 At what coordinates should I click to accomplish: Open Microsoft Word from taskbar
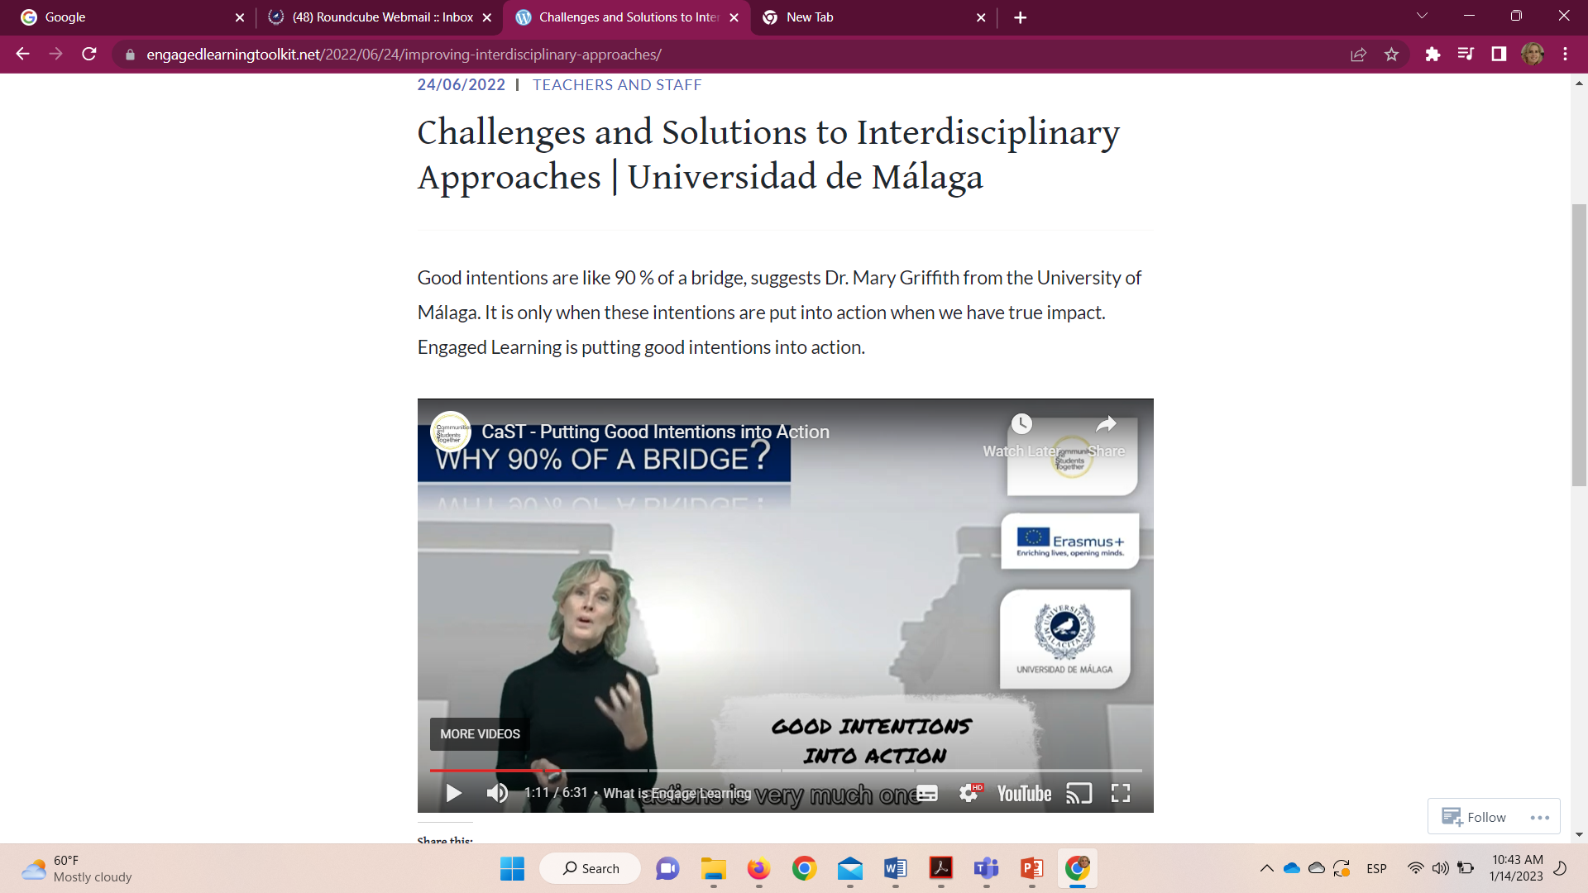(x=895, y=868)
